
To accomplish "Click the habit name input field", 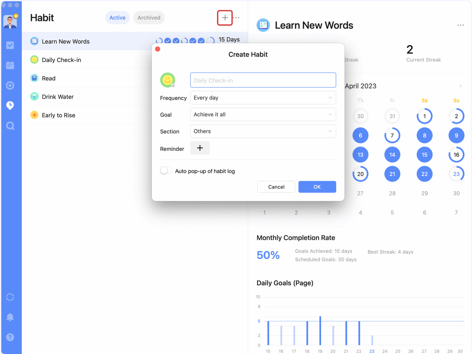I will pos(263,80).
